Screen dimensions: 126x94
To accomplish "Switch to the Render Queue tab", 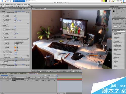I will [x=4, y=73].
